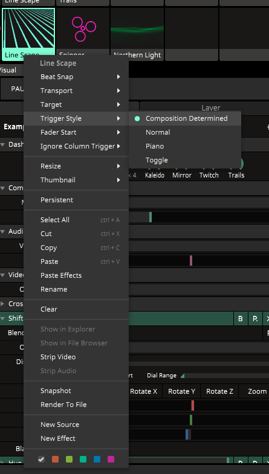Choose Render To File entry

tap(76, 405)
